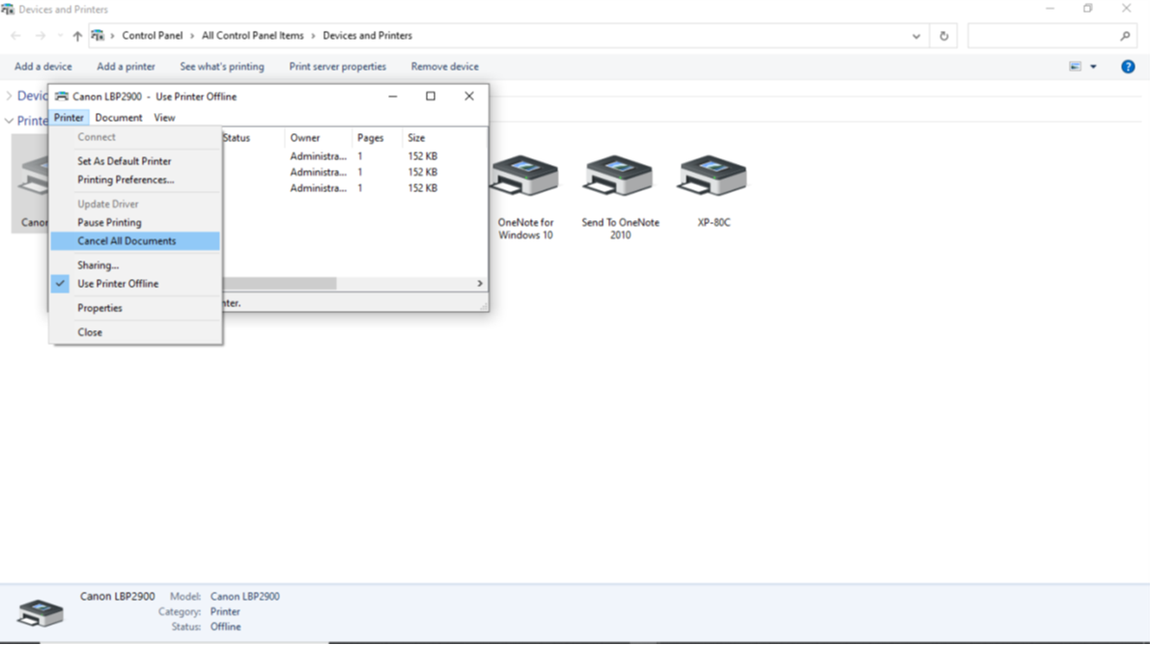The height and width of the screenshot is (645, 1150).
Task: Click the Control Panel search field
Action: (x=1043, y=36)
